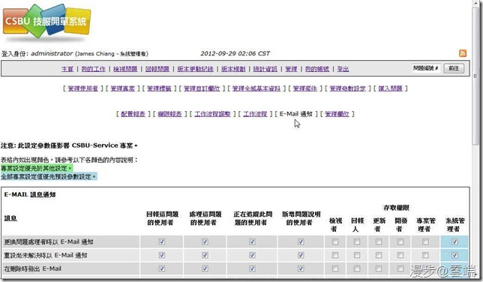Check 開發者 in 更換問題處理者 row
Screen dimensions: 483x282
click(x=400, y=242)
